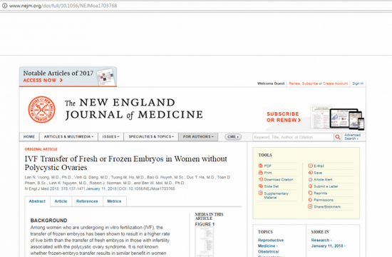This screenshot has width=392, height=257.
Task: Click the E-Mail icon in Tools
Action: 310,166
